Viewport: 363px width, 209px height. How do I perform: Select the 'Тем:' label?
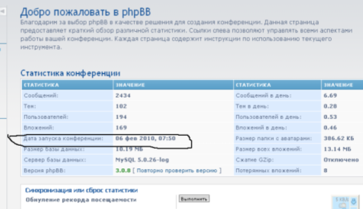[29, 106]
